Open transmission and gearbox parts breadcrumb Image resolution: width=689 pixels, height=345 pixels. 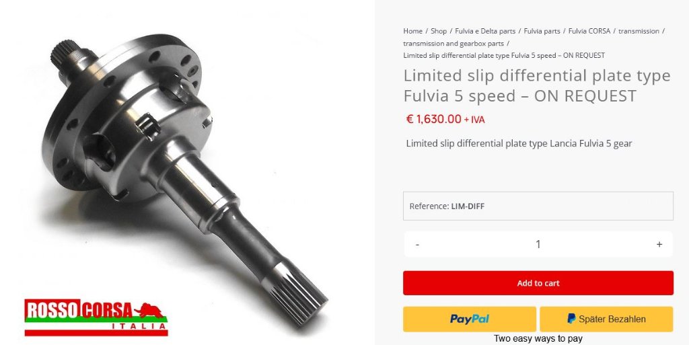click(454, 44)
